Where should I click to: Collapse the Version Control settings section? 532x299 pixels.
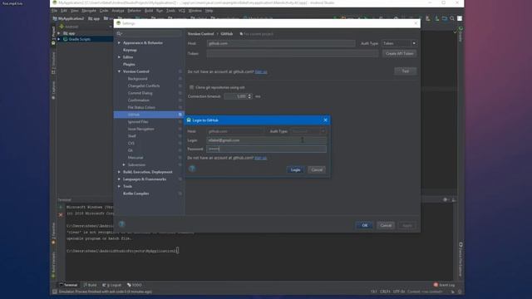(x=119, y=71)
